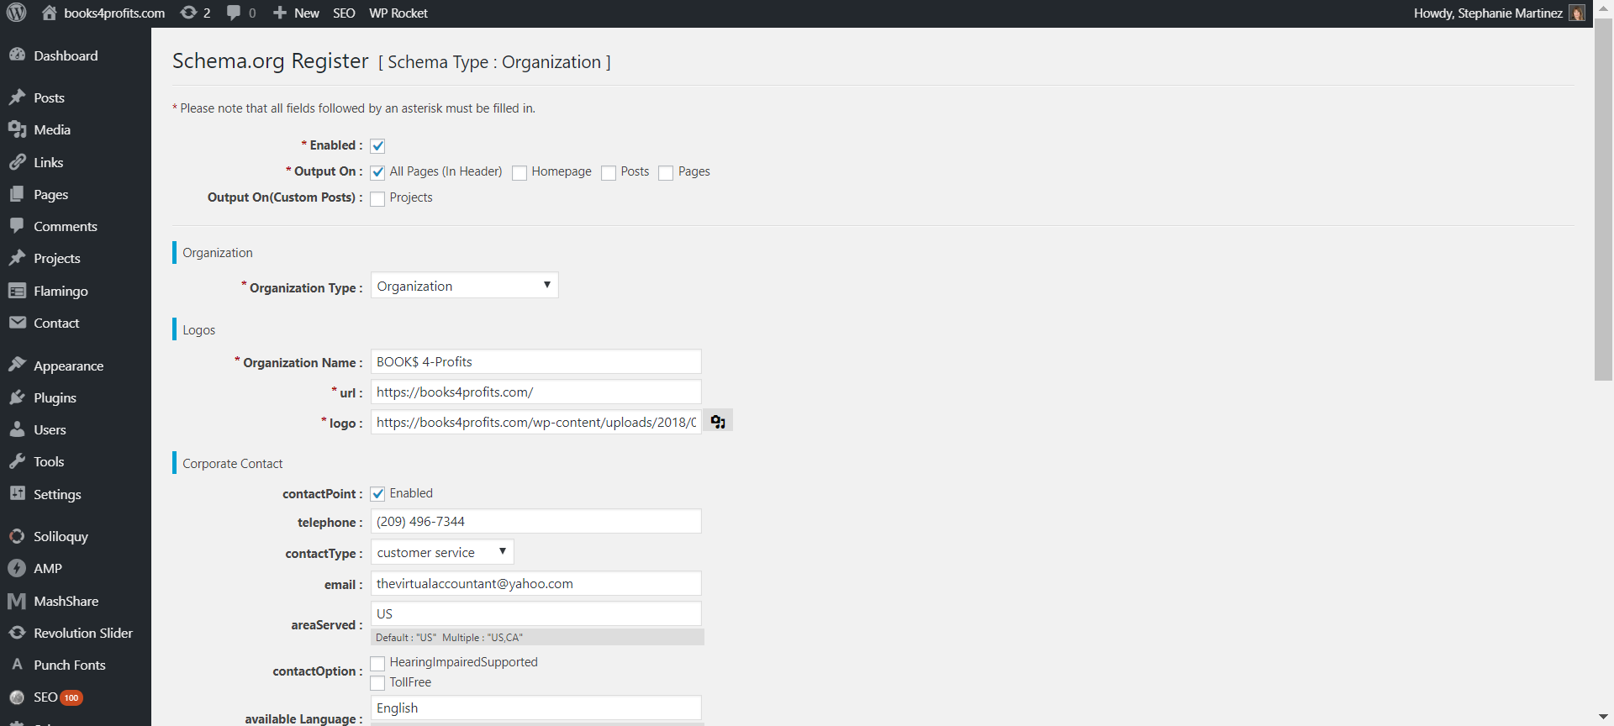Screen dimensions: 1614x726
Task: Toggle contactPoint Enabled checkbox
Action: (x=377, y=494)
